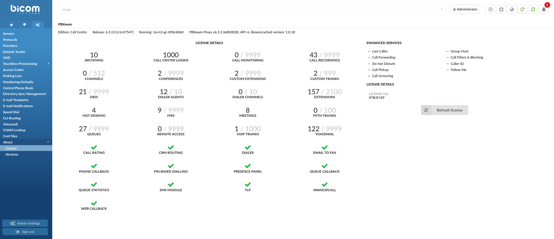Viewport: 554px width, 239px height.
Task: Click the clock icon in top toolbar
Action: 490,9
